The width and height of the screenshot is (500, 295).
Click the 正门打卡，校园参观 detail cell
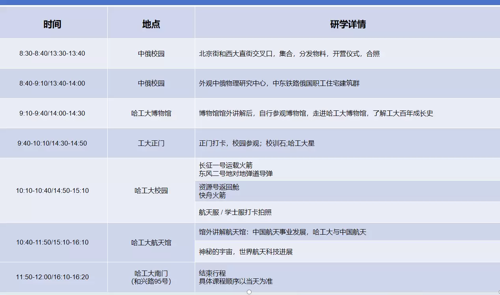(347, 143)
